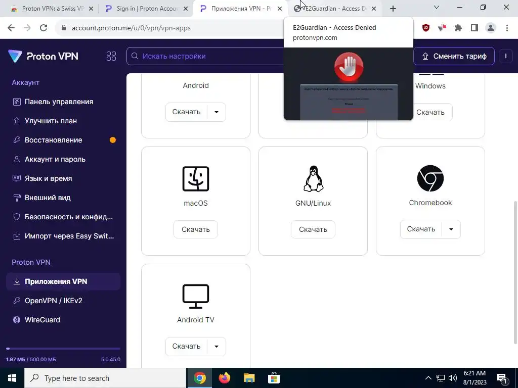This screenshot has height=388, width=518.
Task: Open Язык и время settings
Action: [63, 178]
